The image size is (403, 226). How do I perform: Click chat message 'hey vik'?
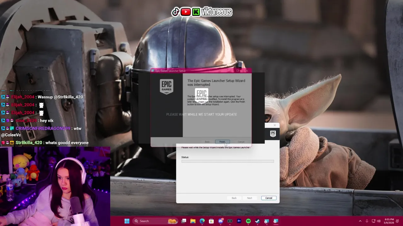point(47,121)
